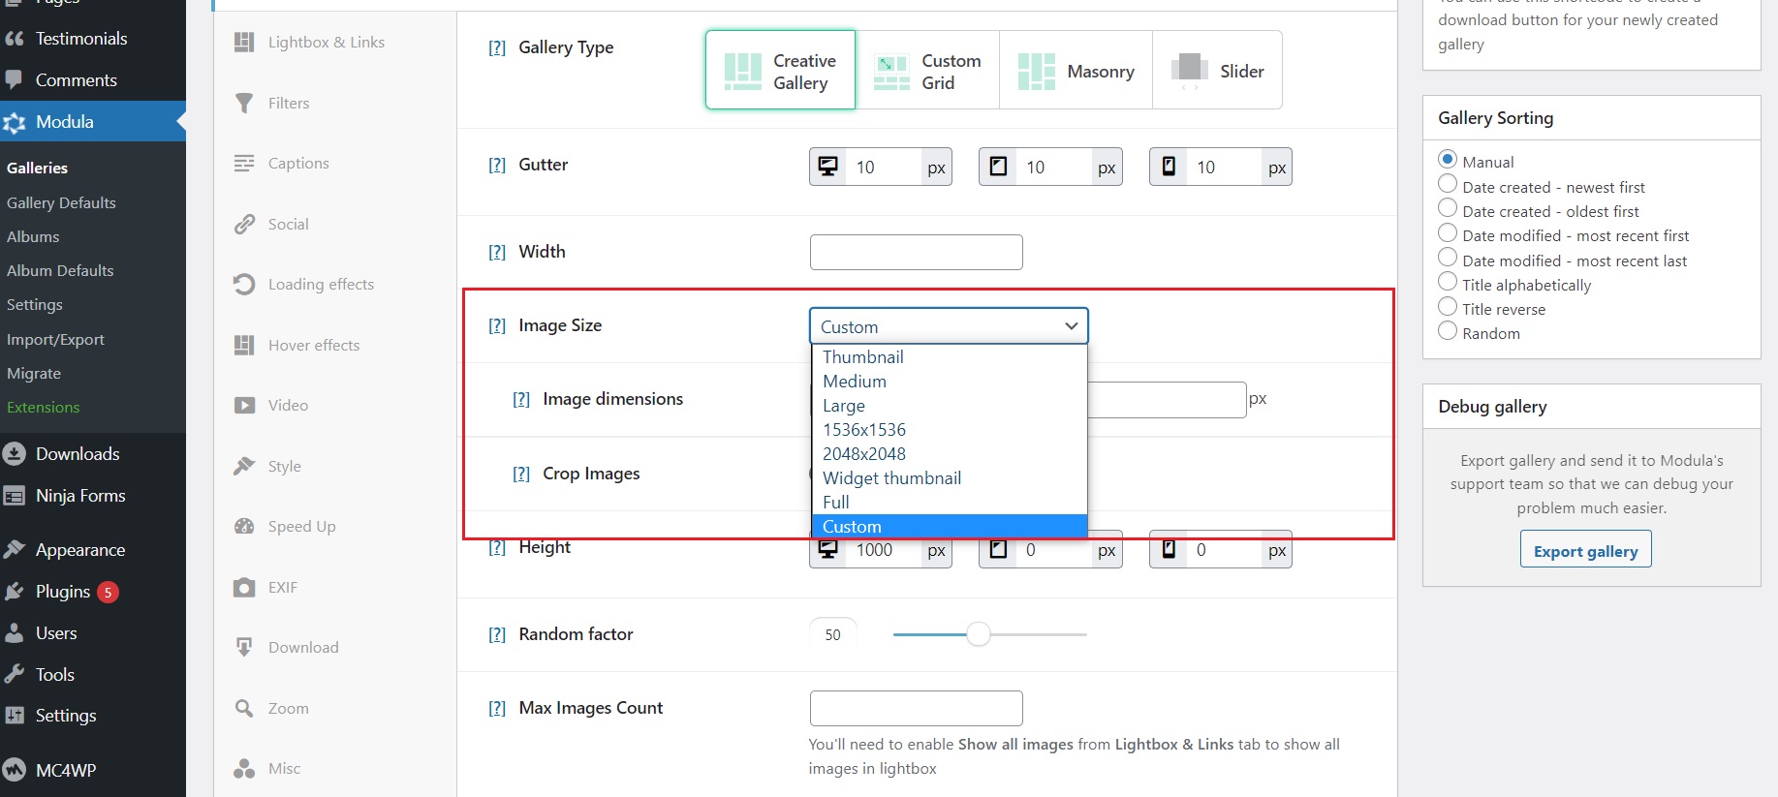The width and height of the screenshot is (1778, 797).
Task: Click the Plugins plug icon
Action: 15,592
